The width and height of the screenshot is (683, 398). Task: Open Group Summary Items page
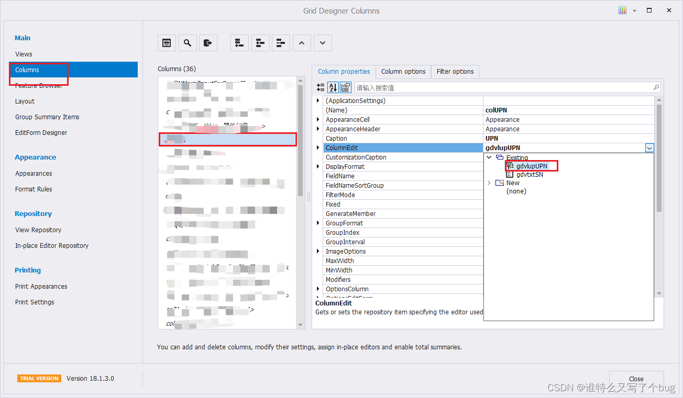(x=47, y=117)
